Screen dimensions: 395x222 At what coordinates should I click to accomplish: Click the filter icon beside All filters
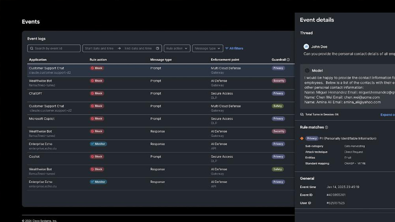coord(227,48)
